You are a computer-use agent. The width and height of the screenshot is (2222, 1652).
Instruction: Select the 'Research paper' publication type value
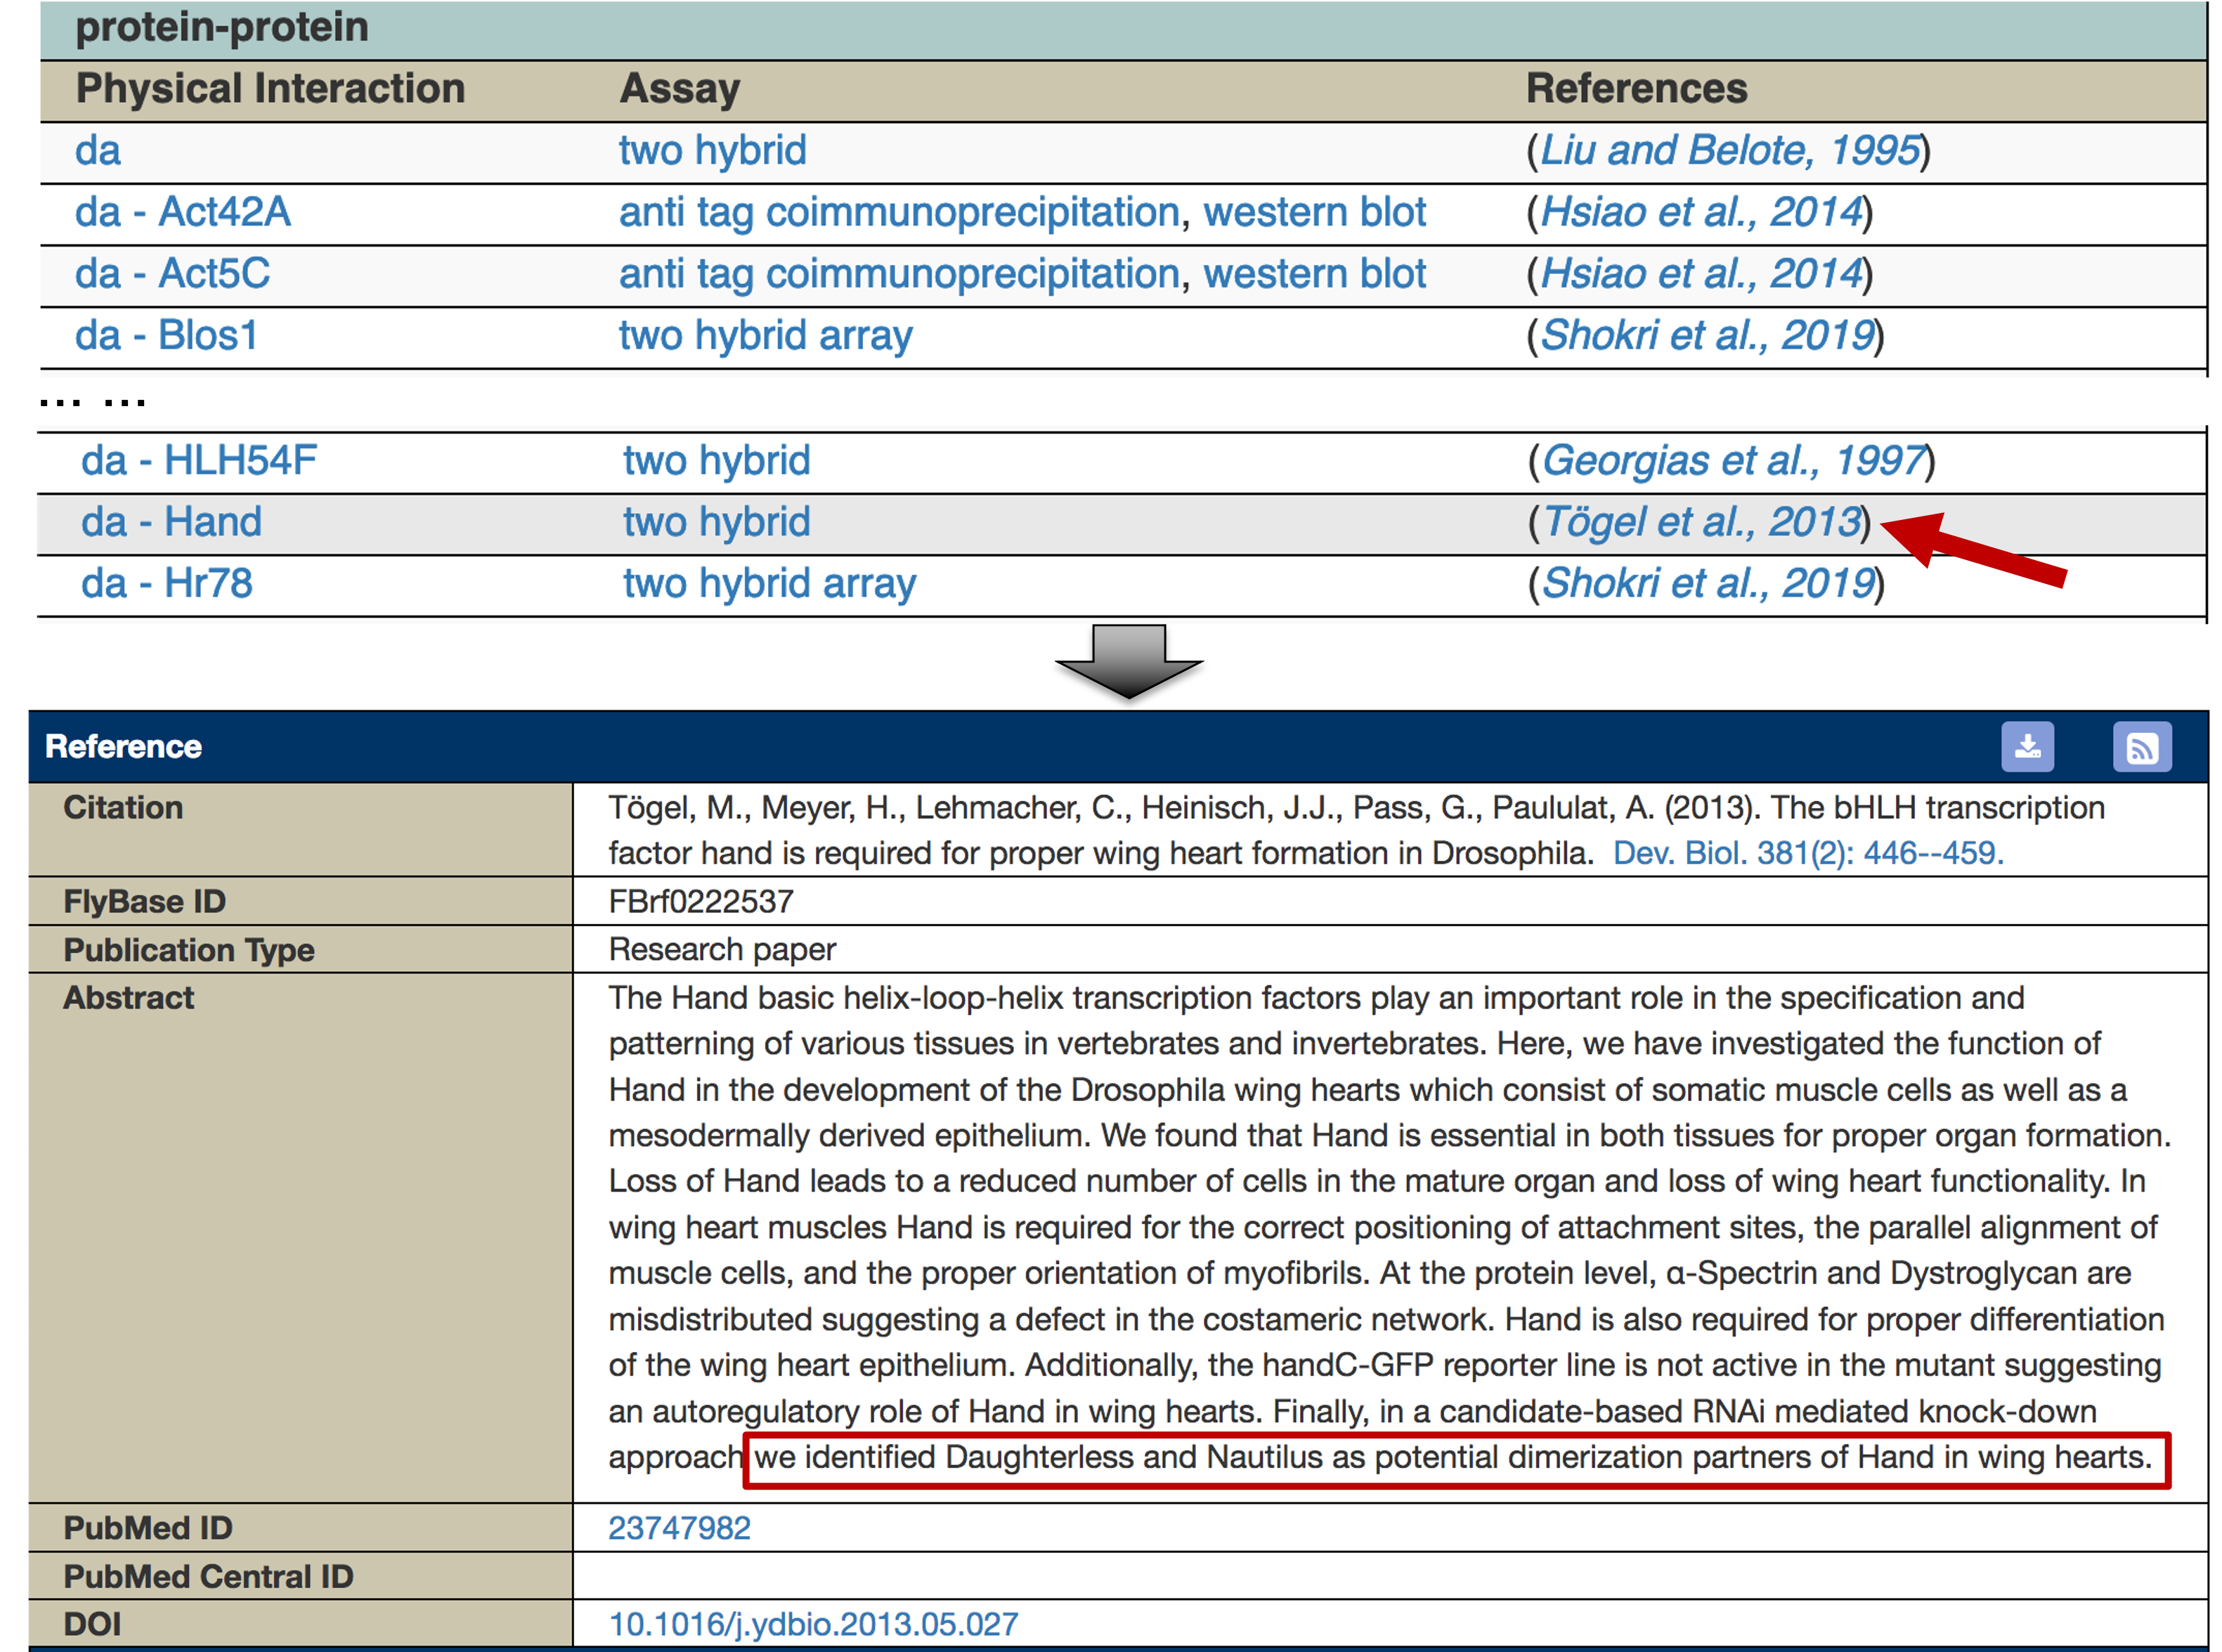[x=722, y=950]
